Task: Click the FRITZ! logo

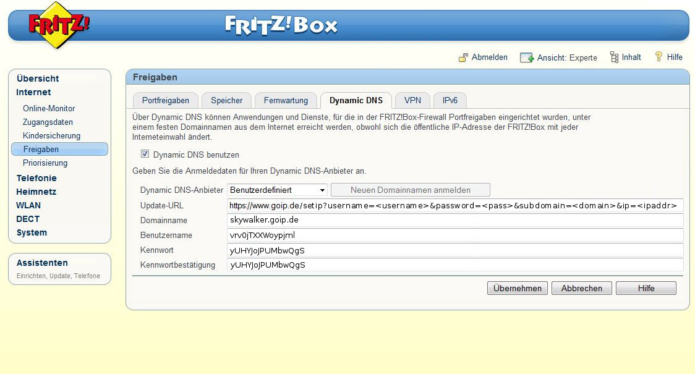Action: (x=58, y=25)
